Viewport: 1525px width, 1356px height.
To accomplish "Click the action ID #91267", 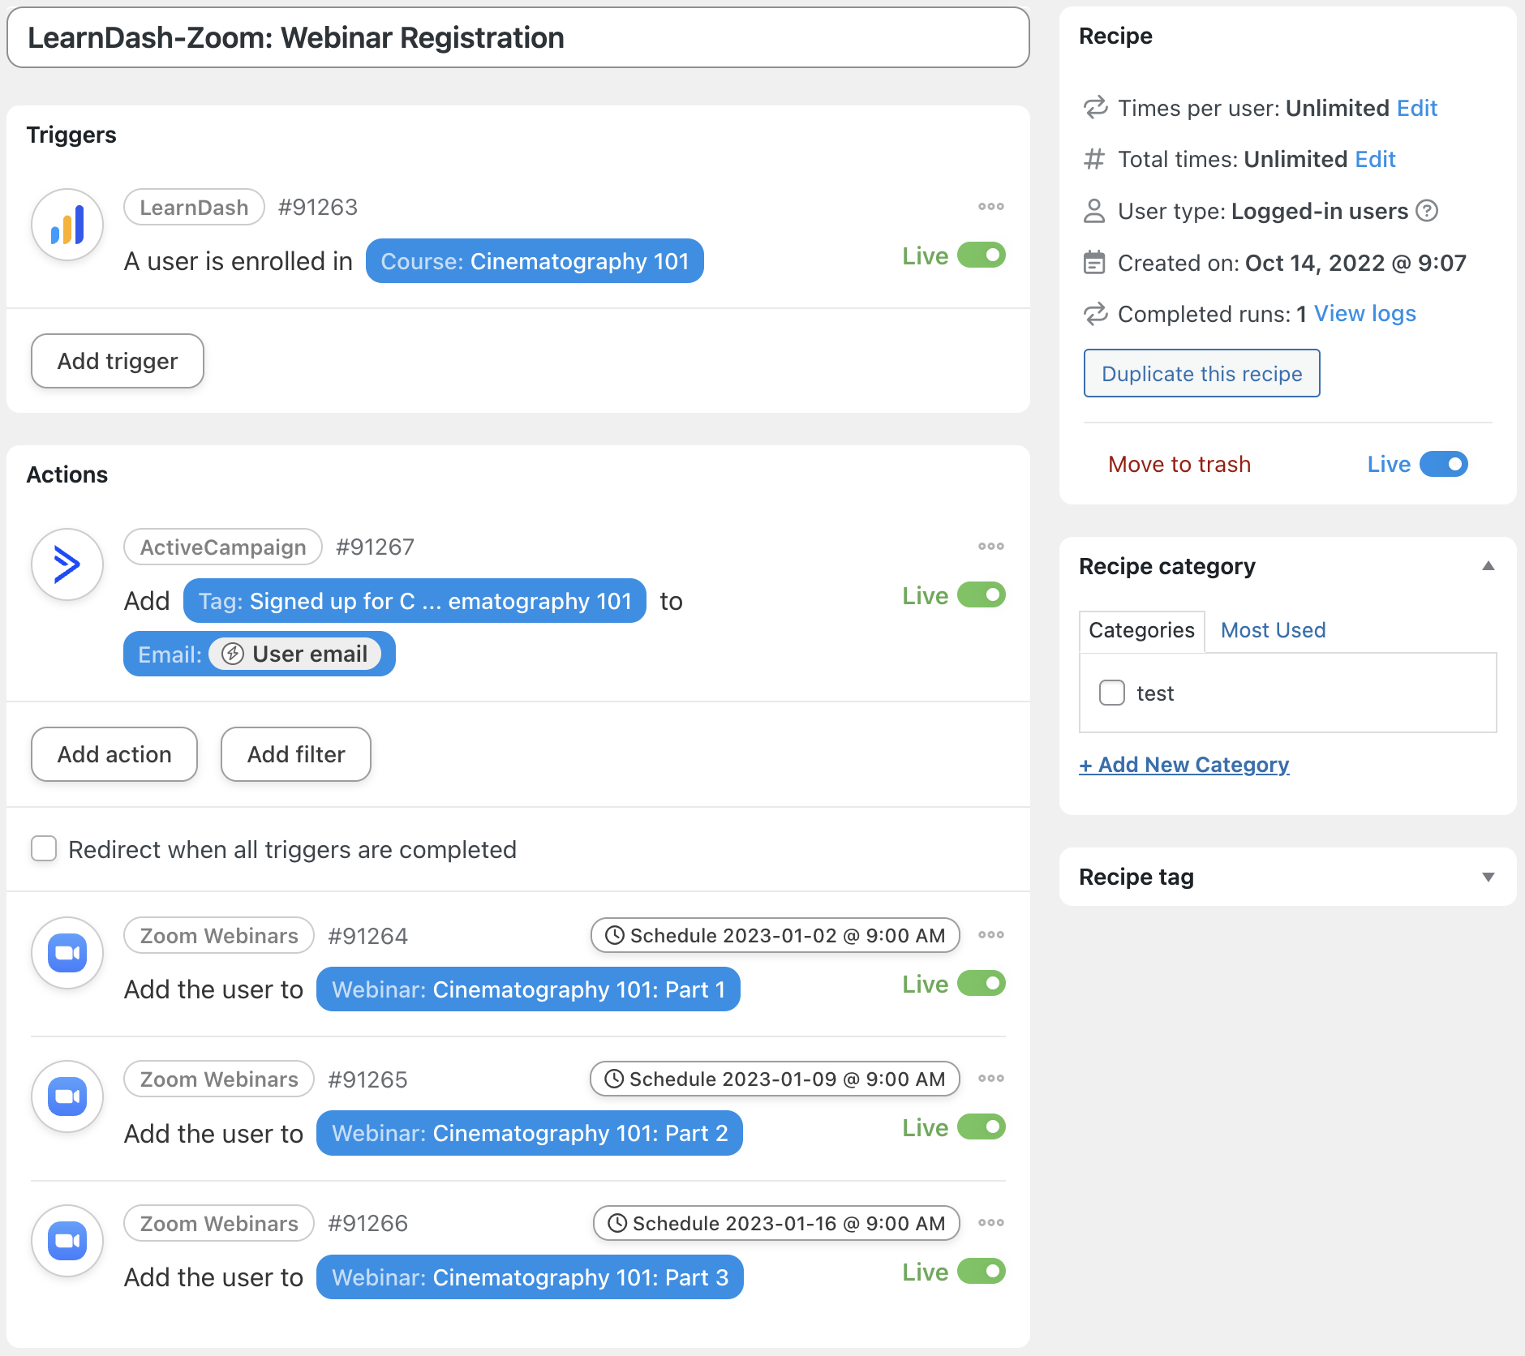I will coord(375,547).
